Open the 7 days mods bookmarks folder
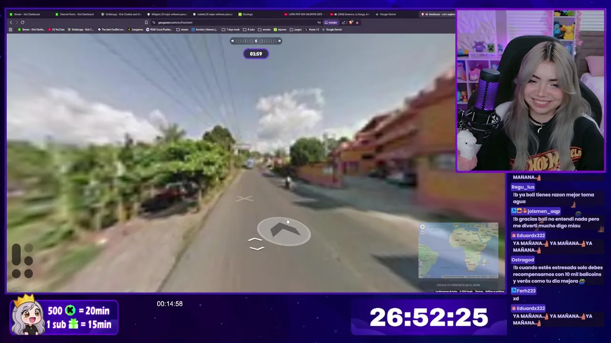Image resolution: width=611 pixels, height=343 pixels. click(x=231, y=30)
